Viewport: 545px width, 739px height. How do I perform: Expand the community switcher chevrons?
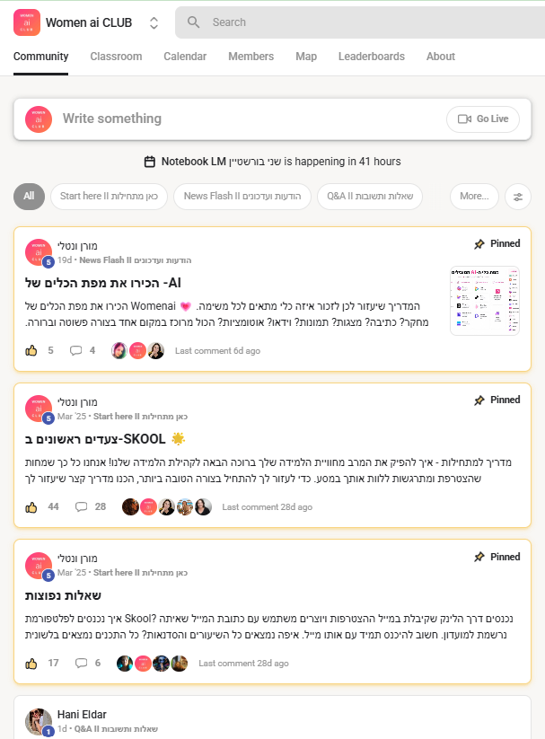[154, 22]
